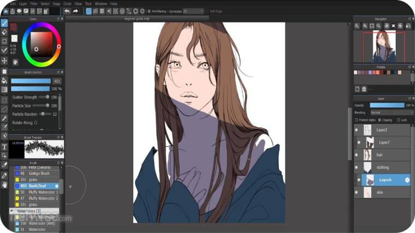
Task: Toggle the Clipping checkbox
Action: [380, 120]
